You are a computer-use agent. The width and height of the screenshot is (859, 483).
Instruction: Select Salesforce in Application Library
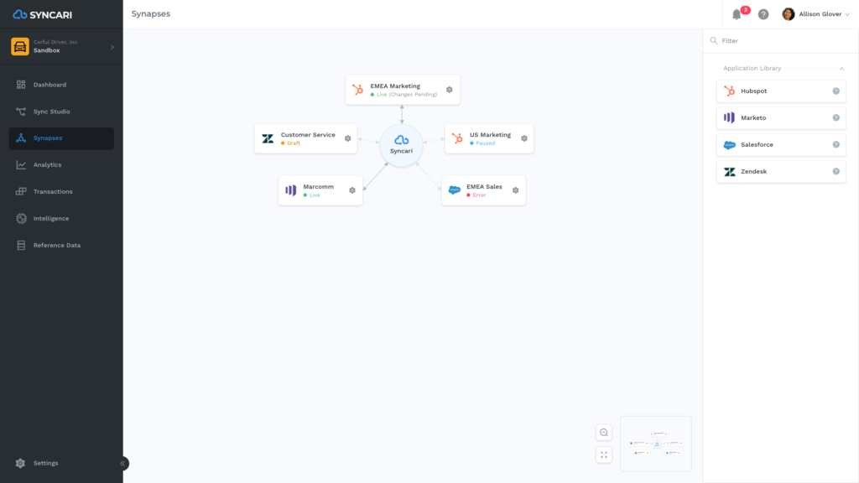pyautogui.click(x=781, y=144)
